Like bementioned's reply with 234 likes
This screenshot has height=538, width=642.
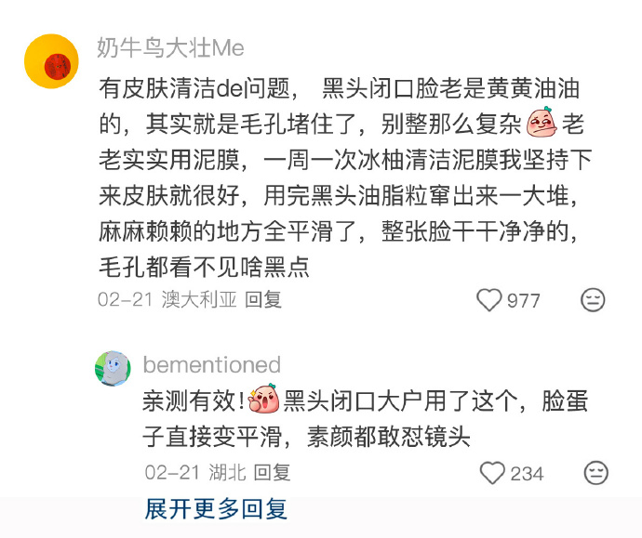click(x=492, y=473)
